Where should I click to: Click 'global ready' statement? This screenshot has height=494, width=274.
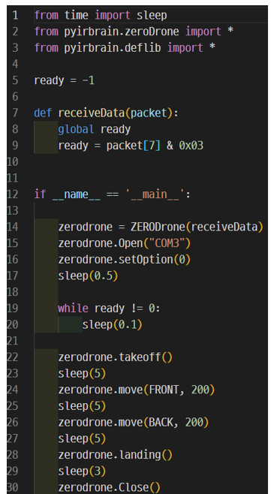[94, 129]
